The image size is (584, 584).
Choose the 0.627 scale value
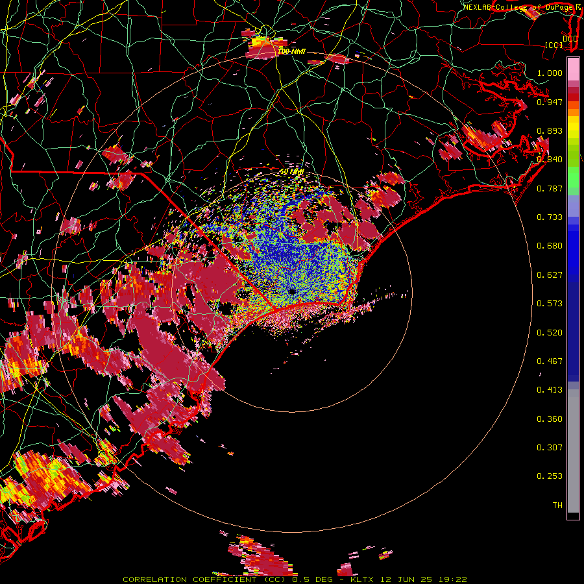point(550,275)
